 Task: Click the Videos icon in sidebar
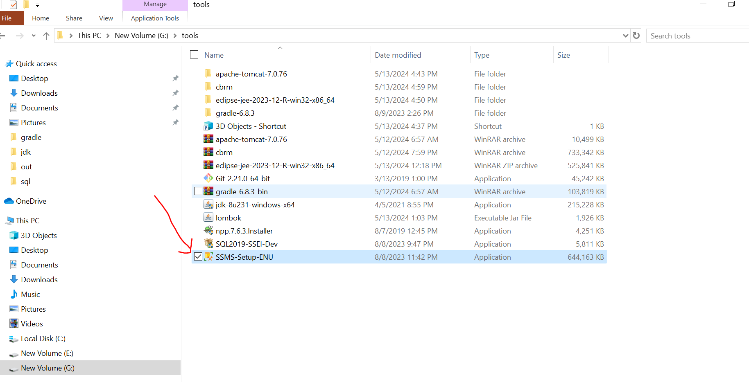[x=14, y=324]
